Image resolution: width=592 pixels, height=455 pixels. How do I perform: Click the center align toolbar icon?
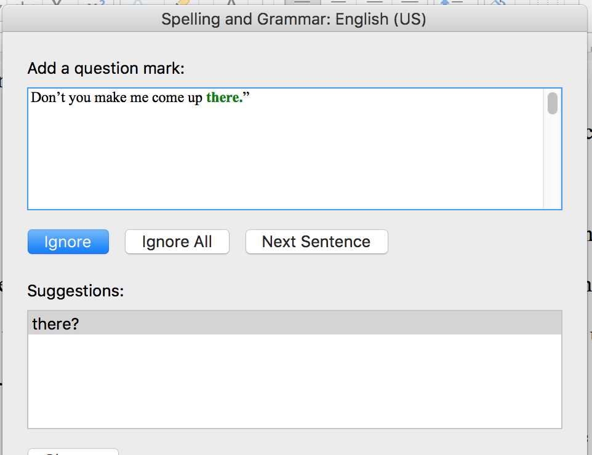pos(338,2)
